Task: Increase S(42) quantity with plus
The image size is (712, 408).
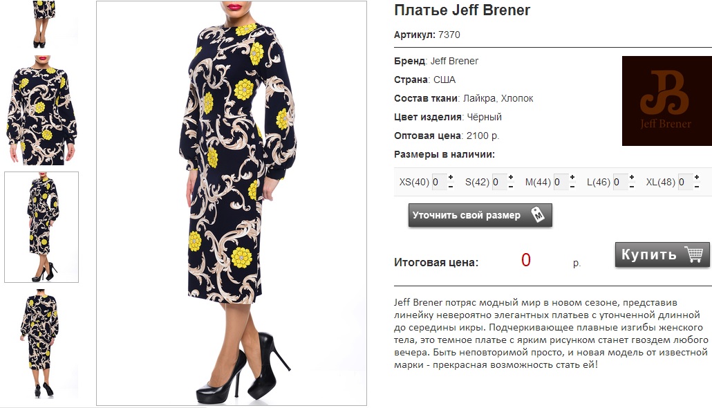Action: pos(511,177)
